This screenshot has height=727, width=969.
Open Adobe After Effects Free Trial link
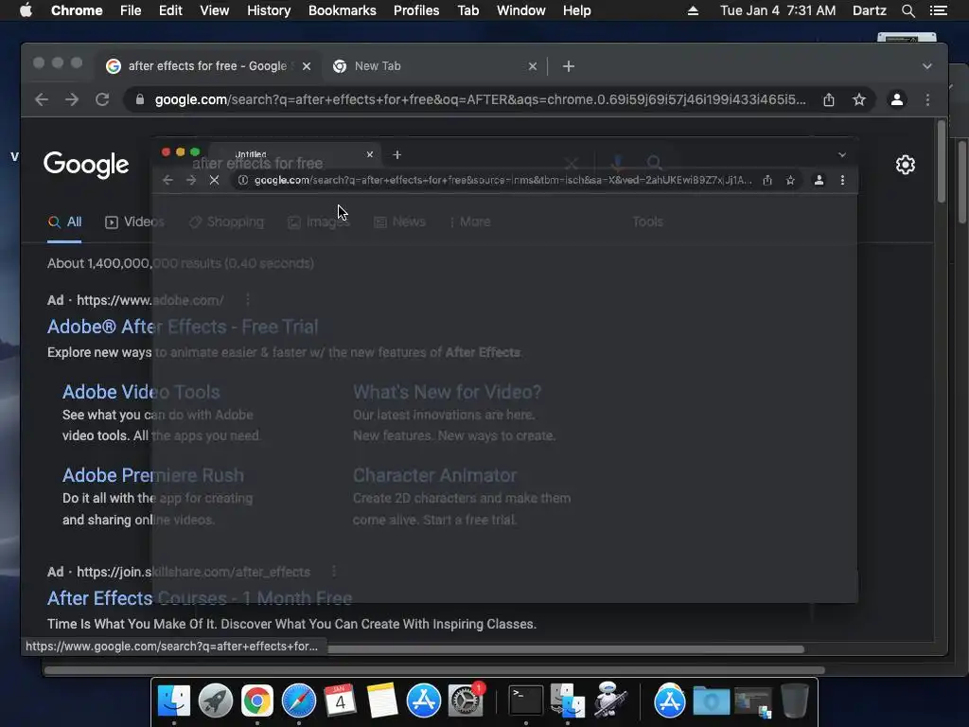(183, 327)
